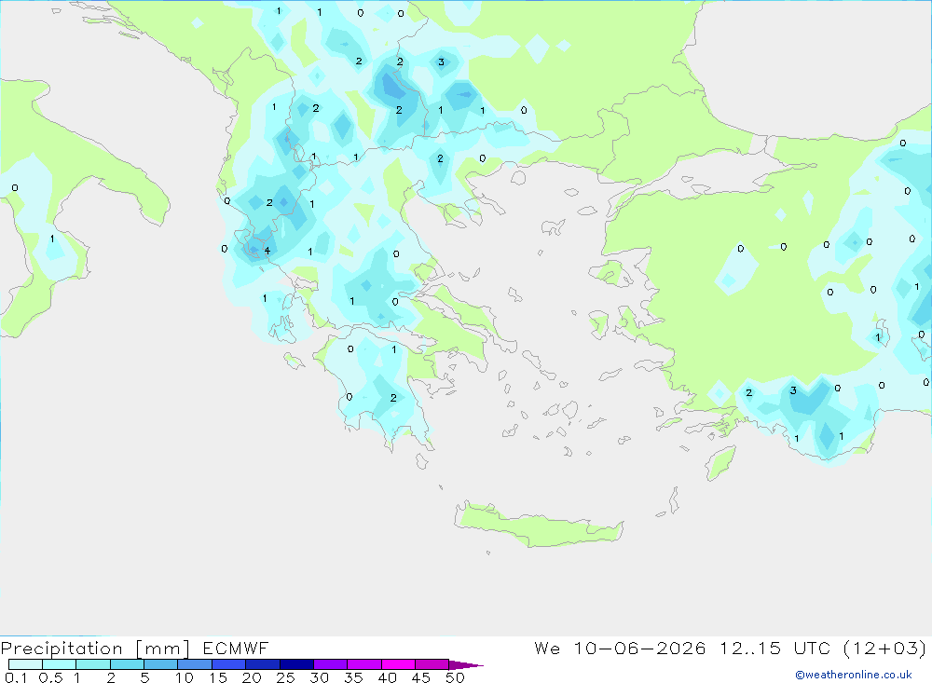This screenshot has width=932, height=683.
Task: Select the 15–20 mm legend color swatch
Action: [x=228, y=664]
